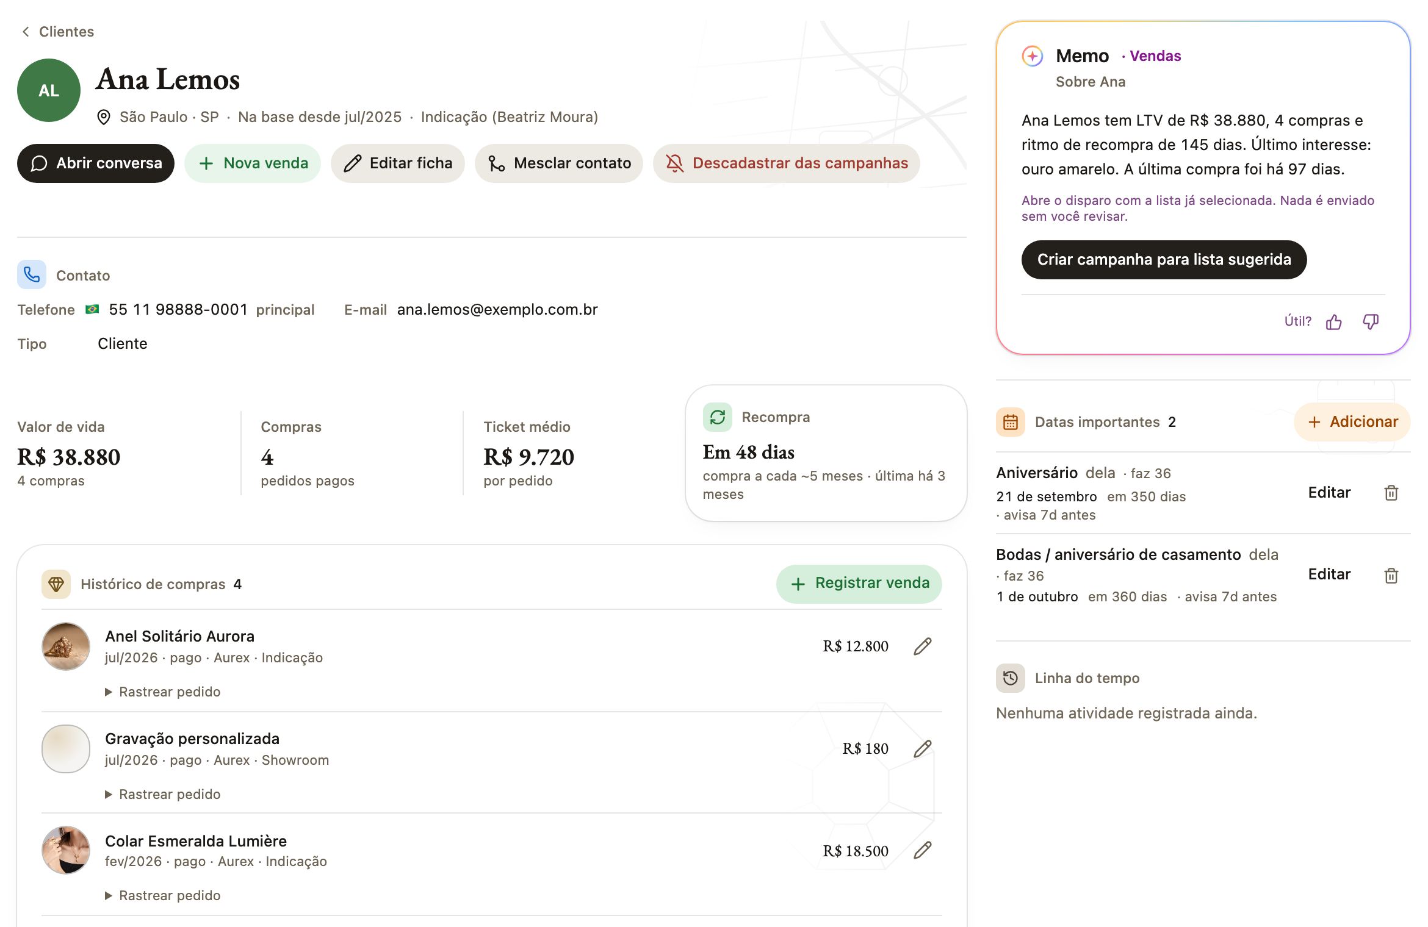Click Ana Lemos name heading

168,79
